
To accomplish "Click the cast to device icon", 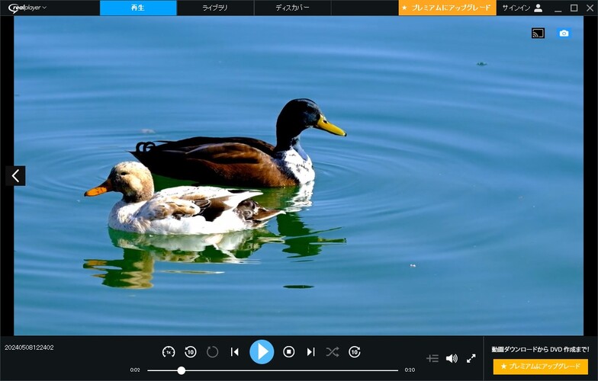I will pyautogui.click(x=538, y=34).
